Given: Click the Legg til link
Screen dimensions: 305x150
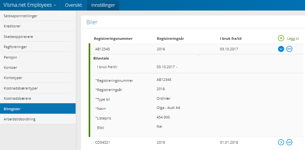Looking at the screenshot, I should click(293, 39).
